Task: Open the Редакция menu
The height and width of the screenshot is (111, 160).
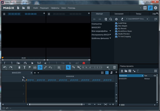Action: click(x=44, y=8)
